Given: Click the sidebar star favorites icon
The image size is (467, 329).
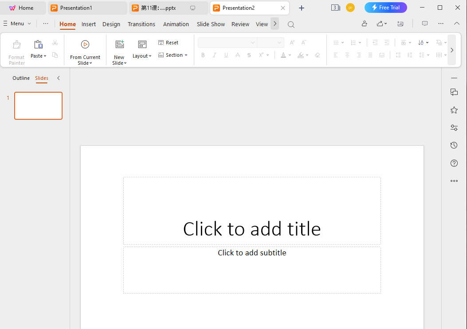Looking at the screenshot, I should click(x=454, y=110).
